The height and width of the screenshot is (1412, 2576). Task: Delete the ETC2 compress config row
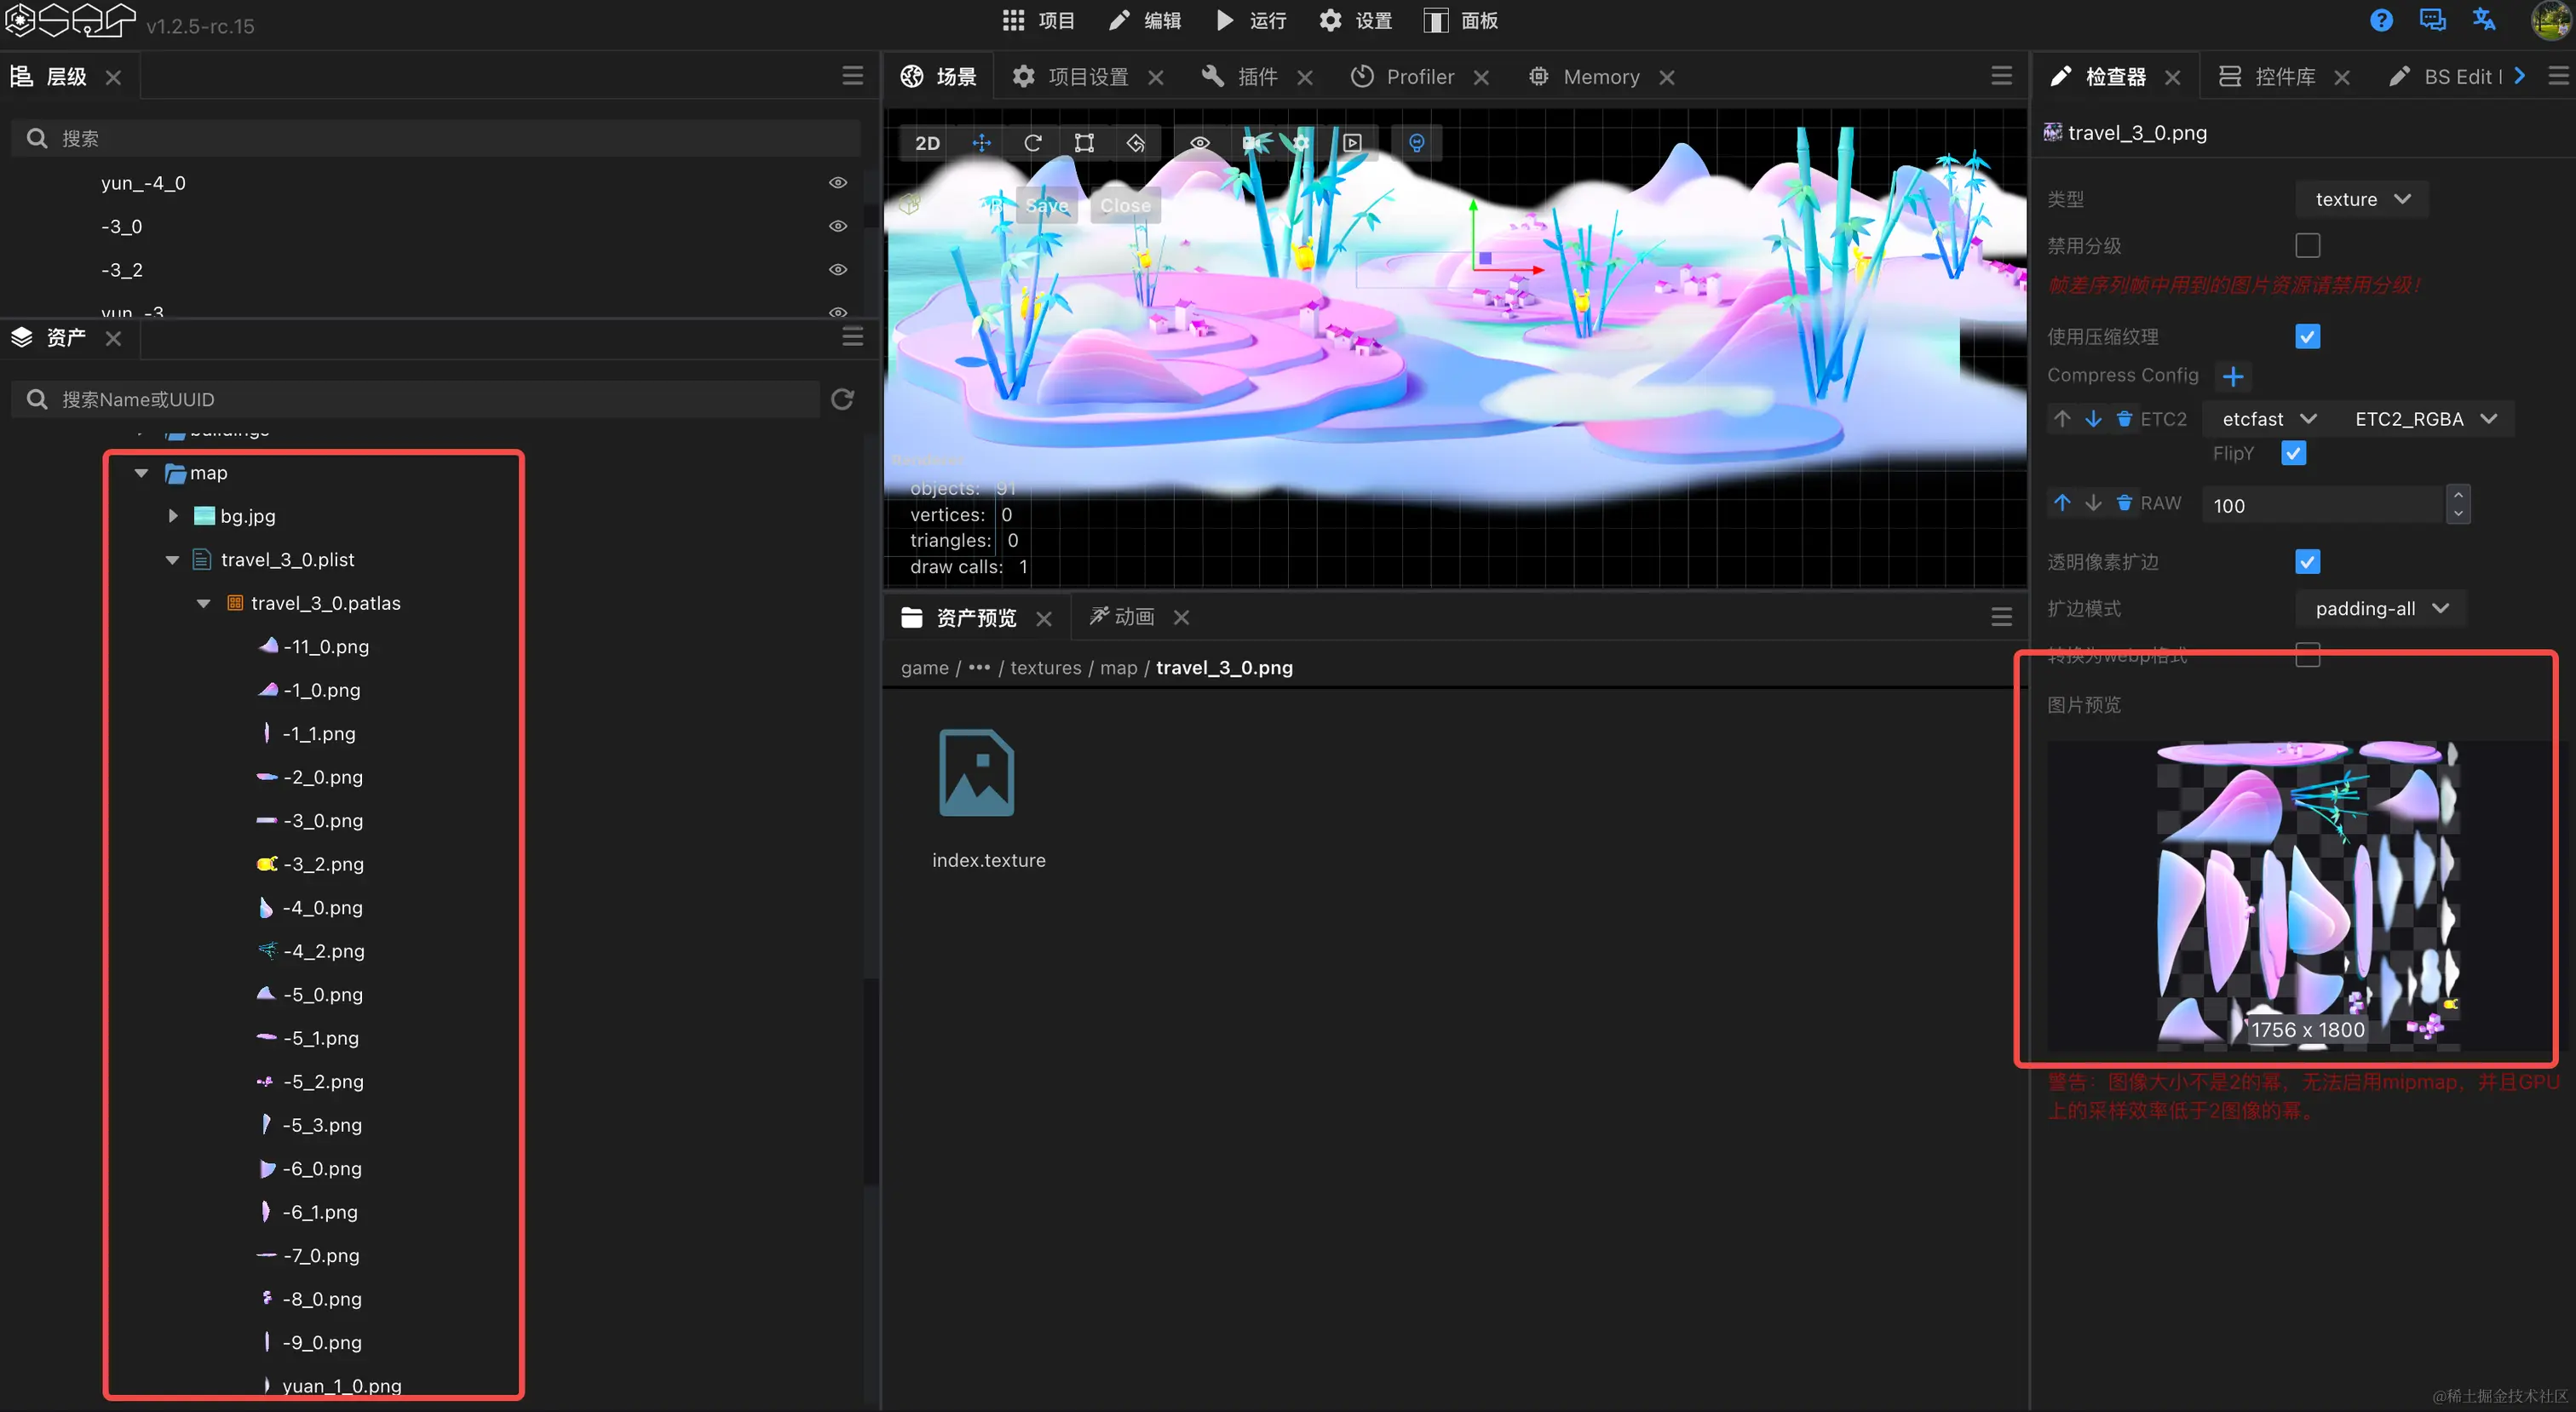pos(2124,419)
